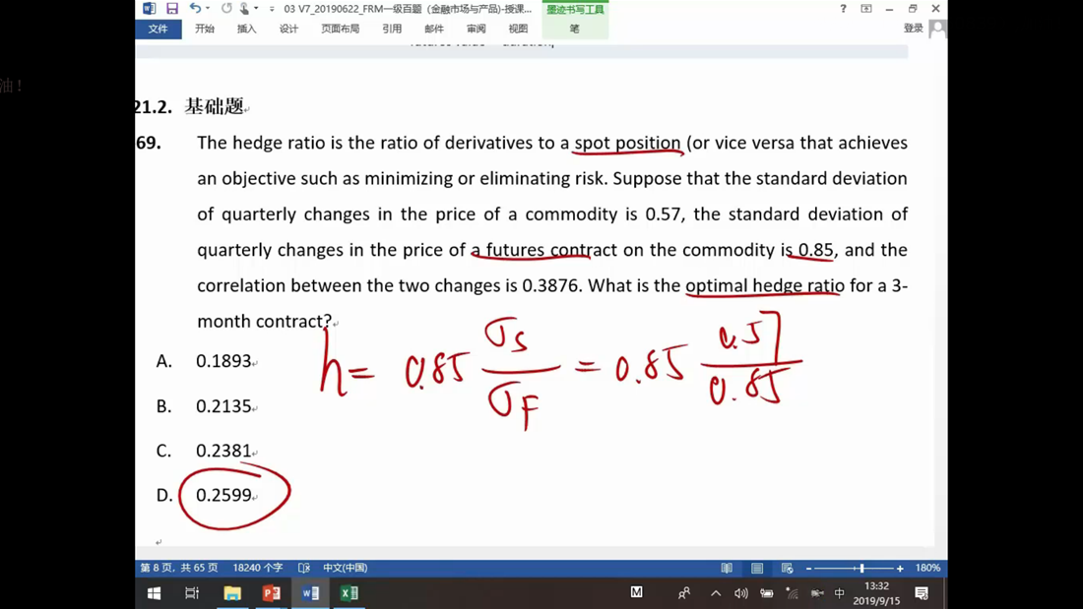Viewport: 1083px width, 609px height.
Task: Switch to Web Layout view icon
Action: click(x=787, y=568)
